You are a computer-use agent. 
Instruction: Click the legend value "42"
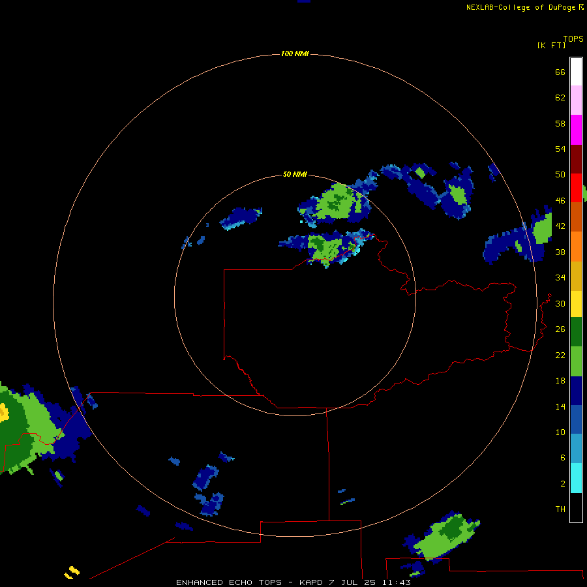pos(560,226)
